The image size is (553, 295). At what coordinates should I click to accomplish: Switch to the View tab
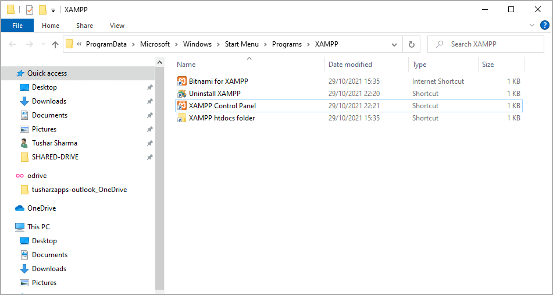tap(117, 26)
